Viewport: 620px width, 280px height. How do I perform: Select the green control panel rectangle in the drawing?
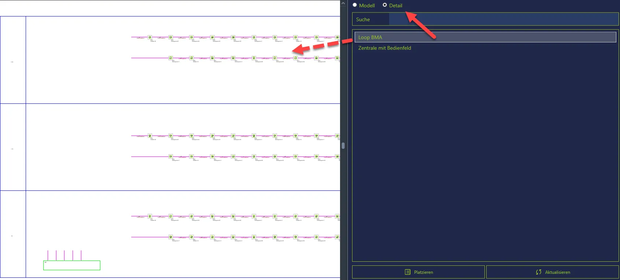[72, 265]
